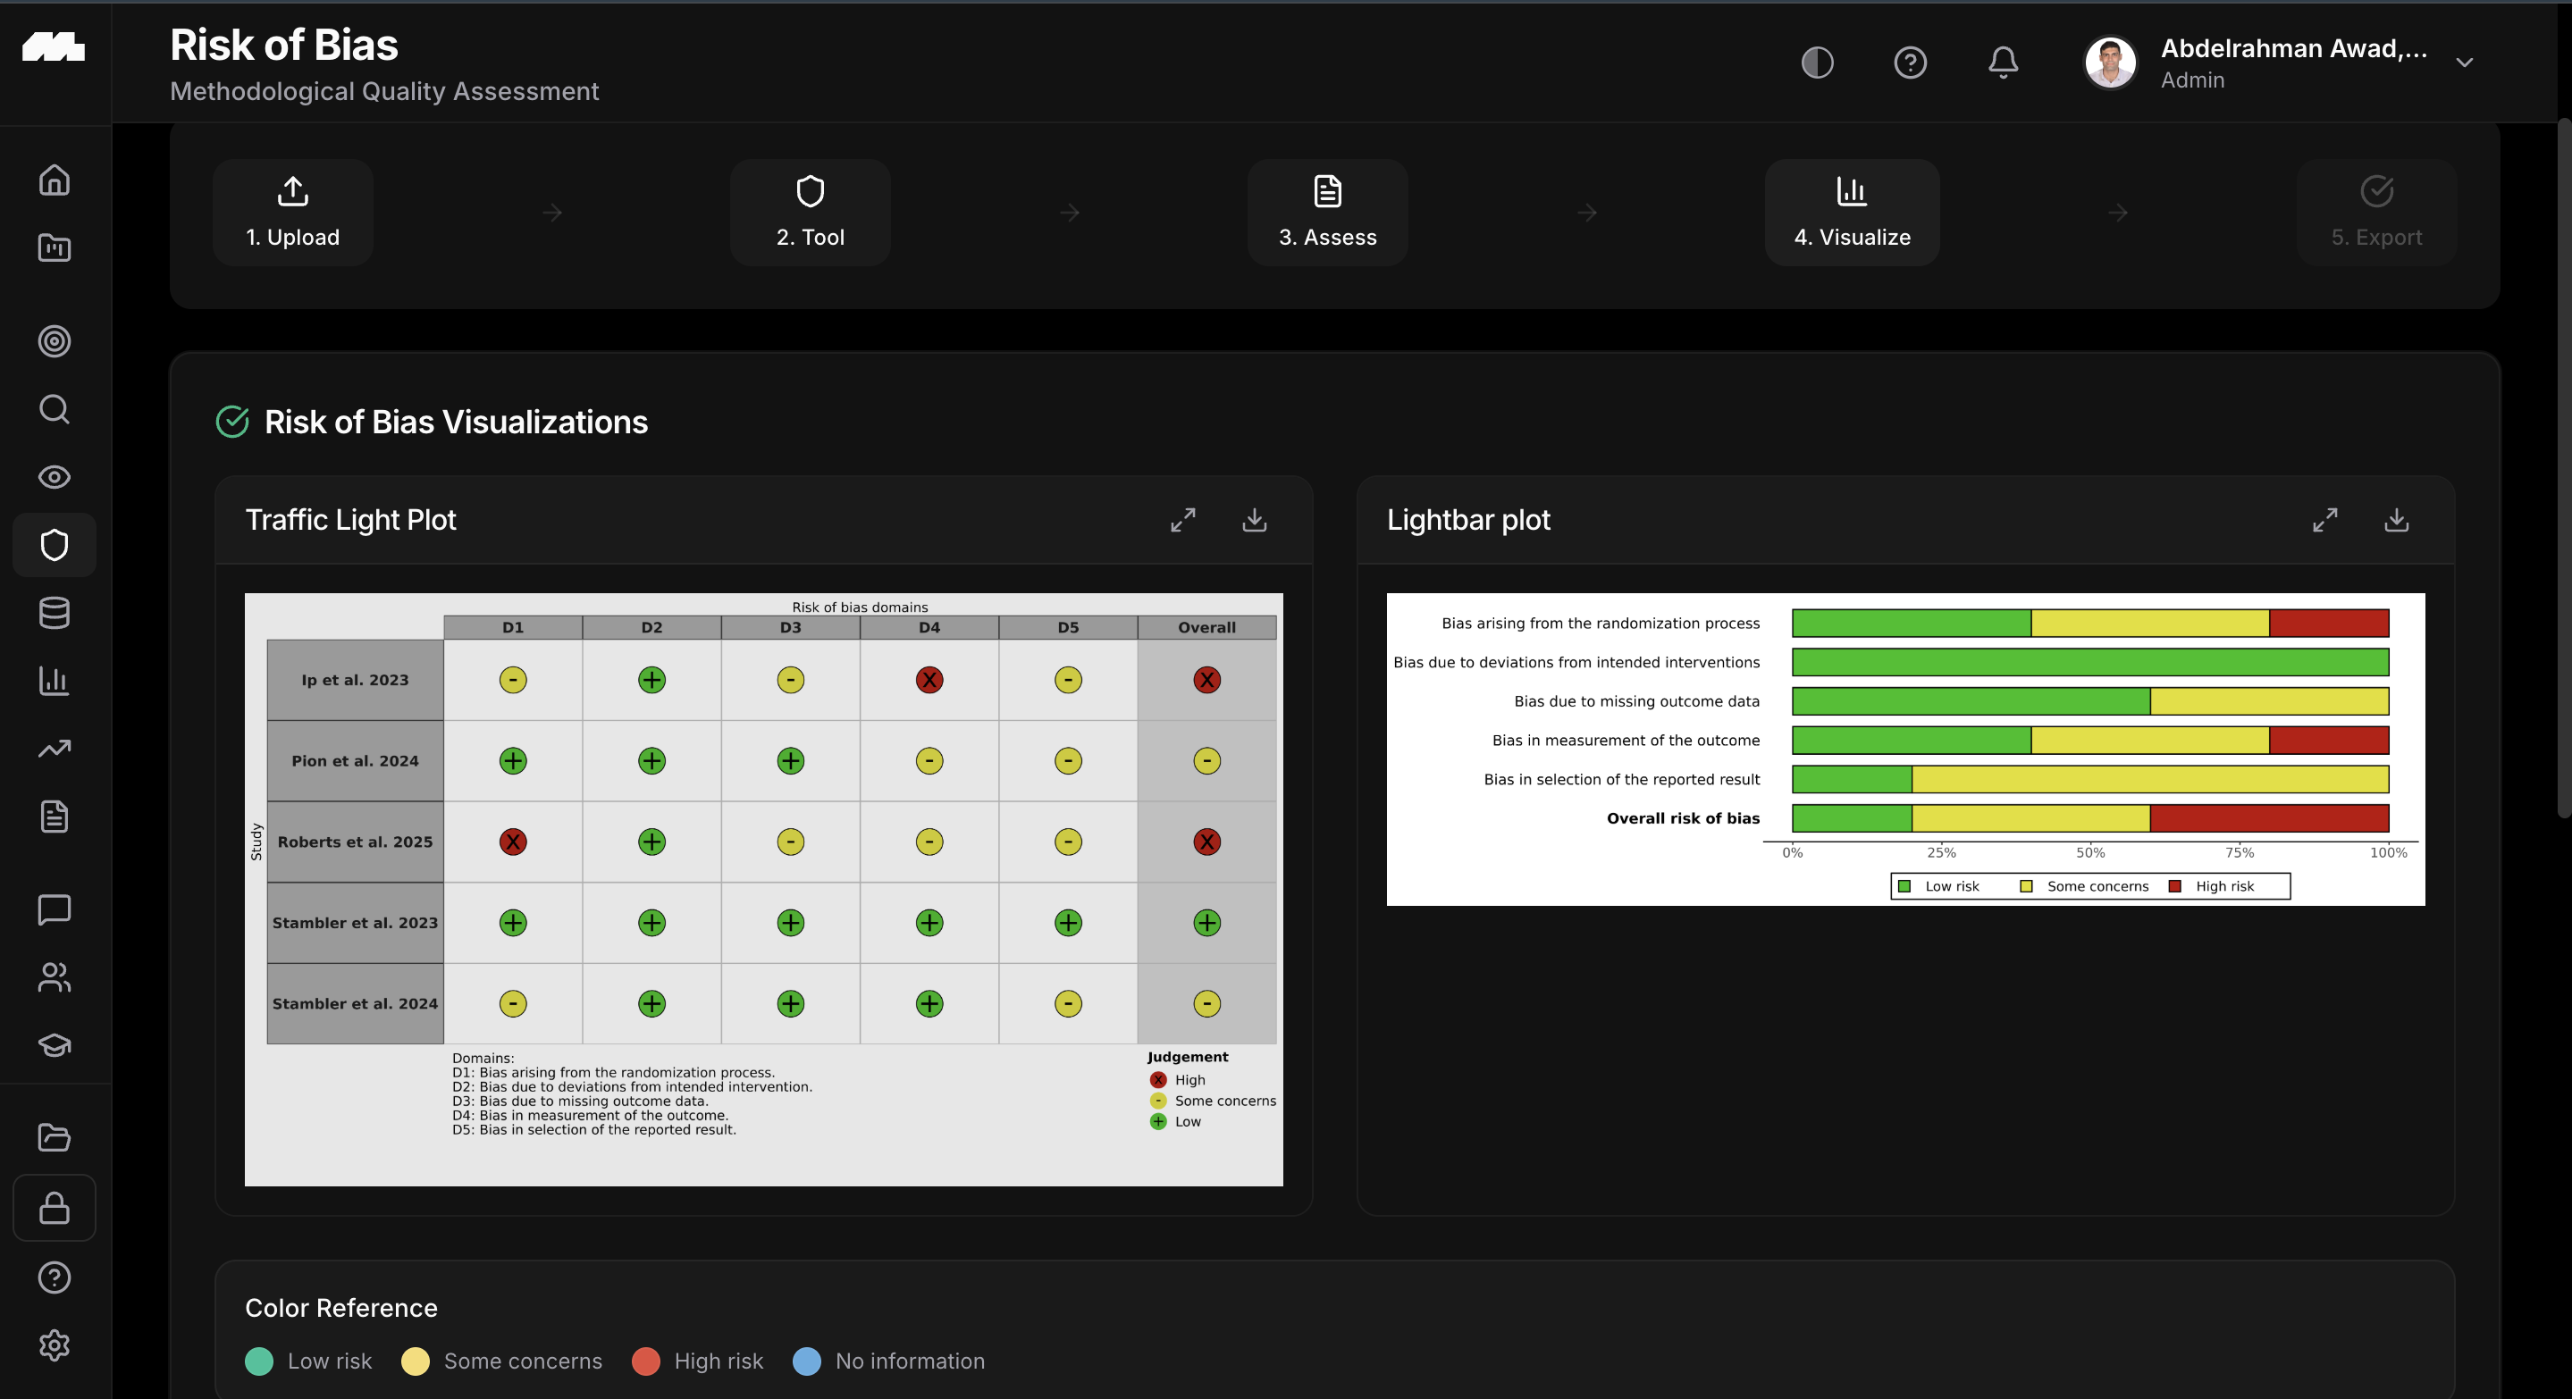
Task: Download the Traffic Light Plot
Action: pos(1254,520)
